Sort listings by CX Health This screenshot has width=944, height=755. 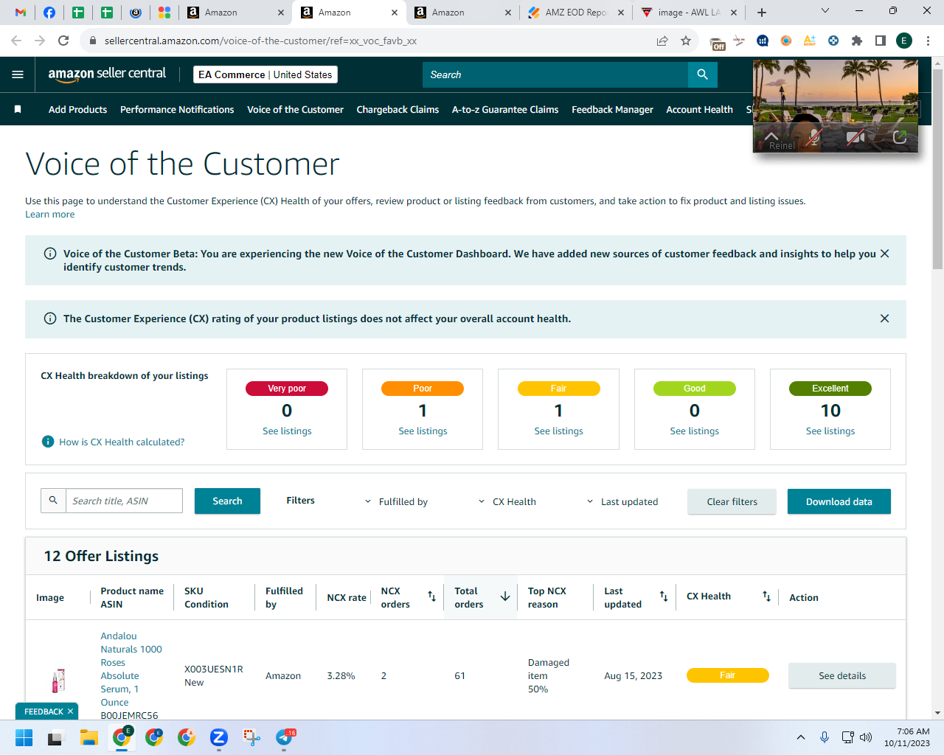click(767, 596)
